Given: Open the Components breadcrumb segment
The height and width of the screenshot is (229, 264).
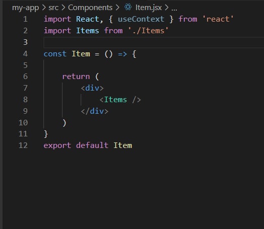Looking at the screenshot, I should coord(90,8).
